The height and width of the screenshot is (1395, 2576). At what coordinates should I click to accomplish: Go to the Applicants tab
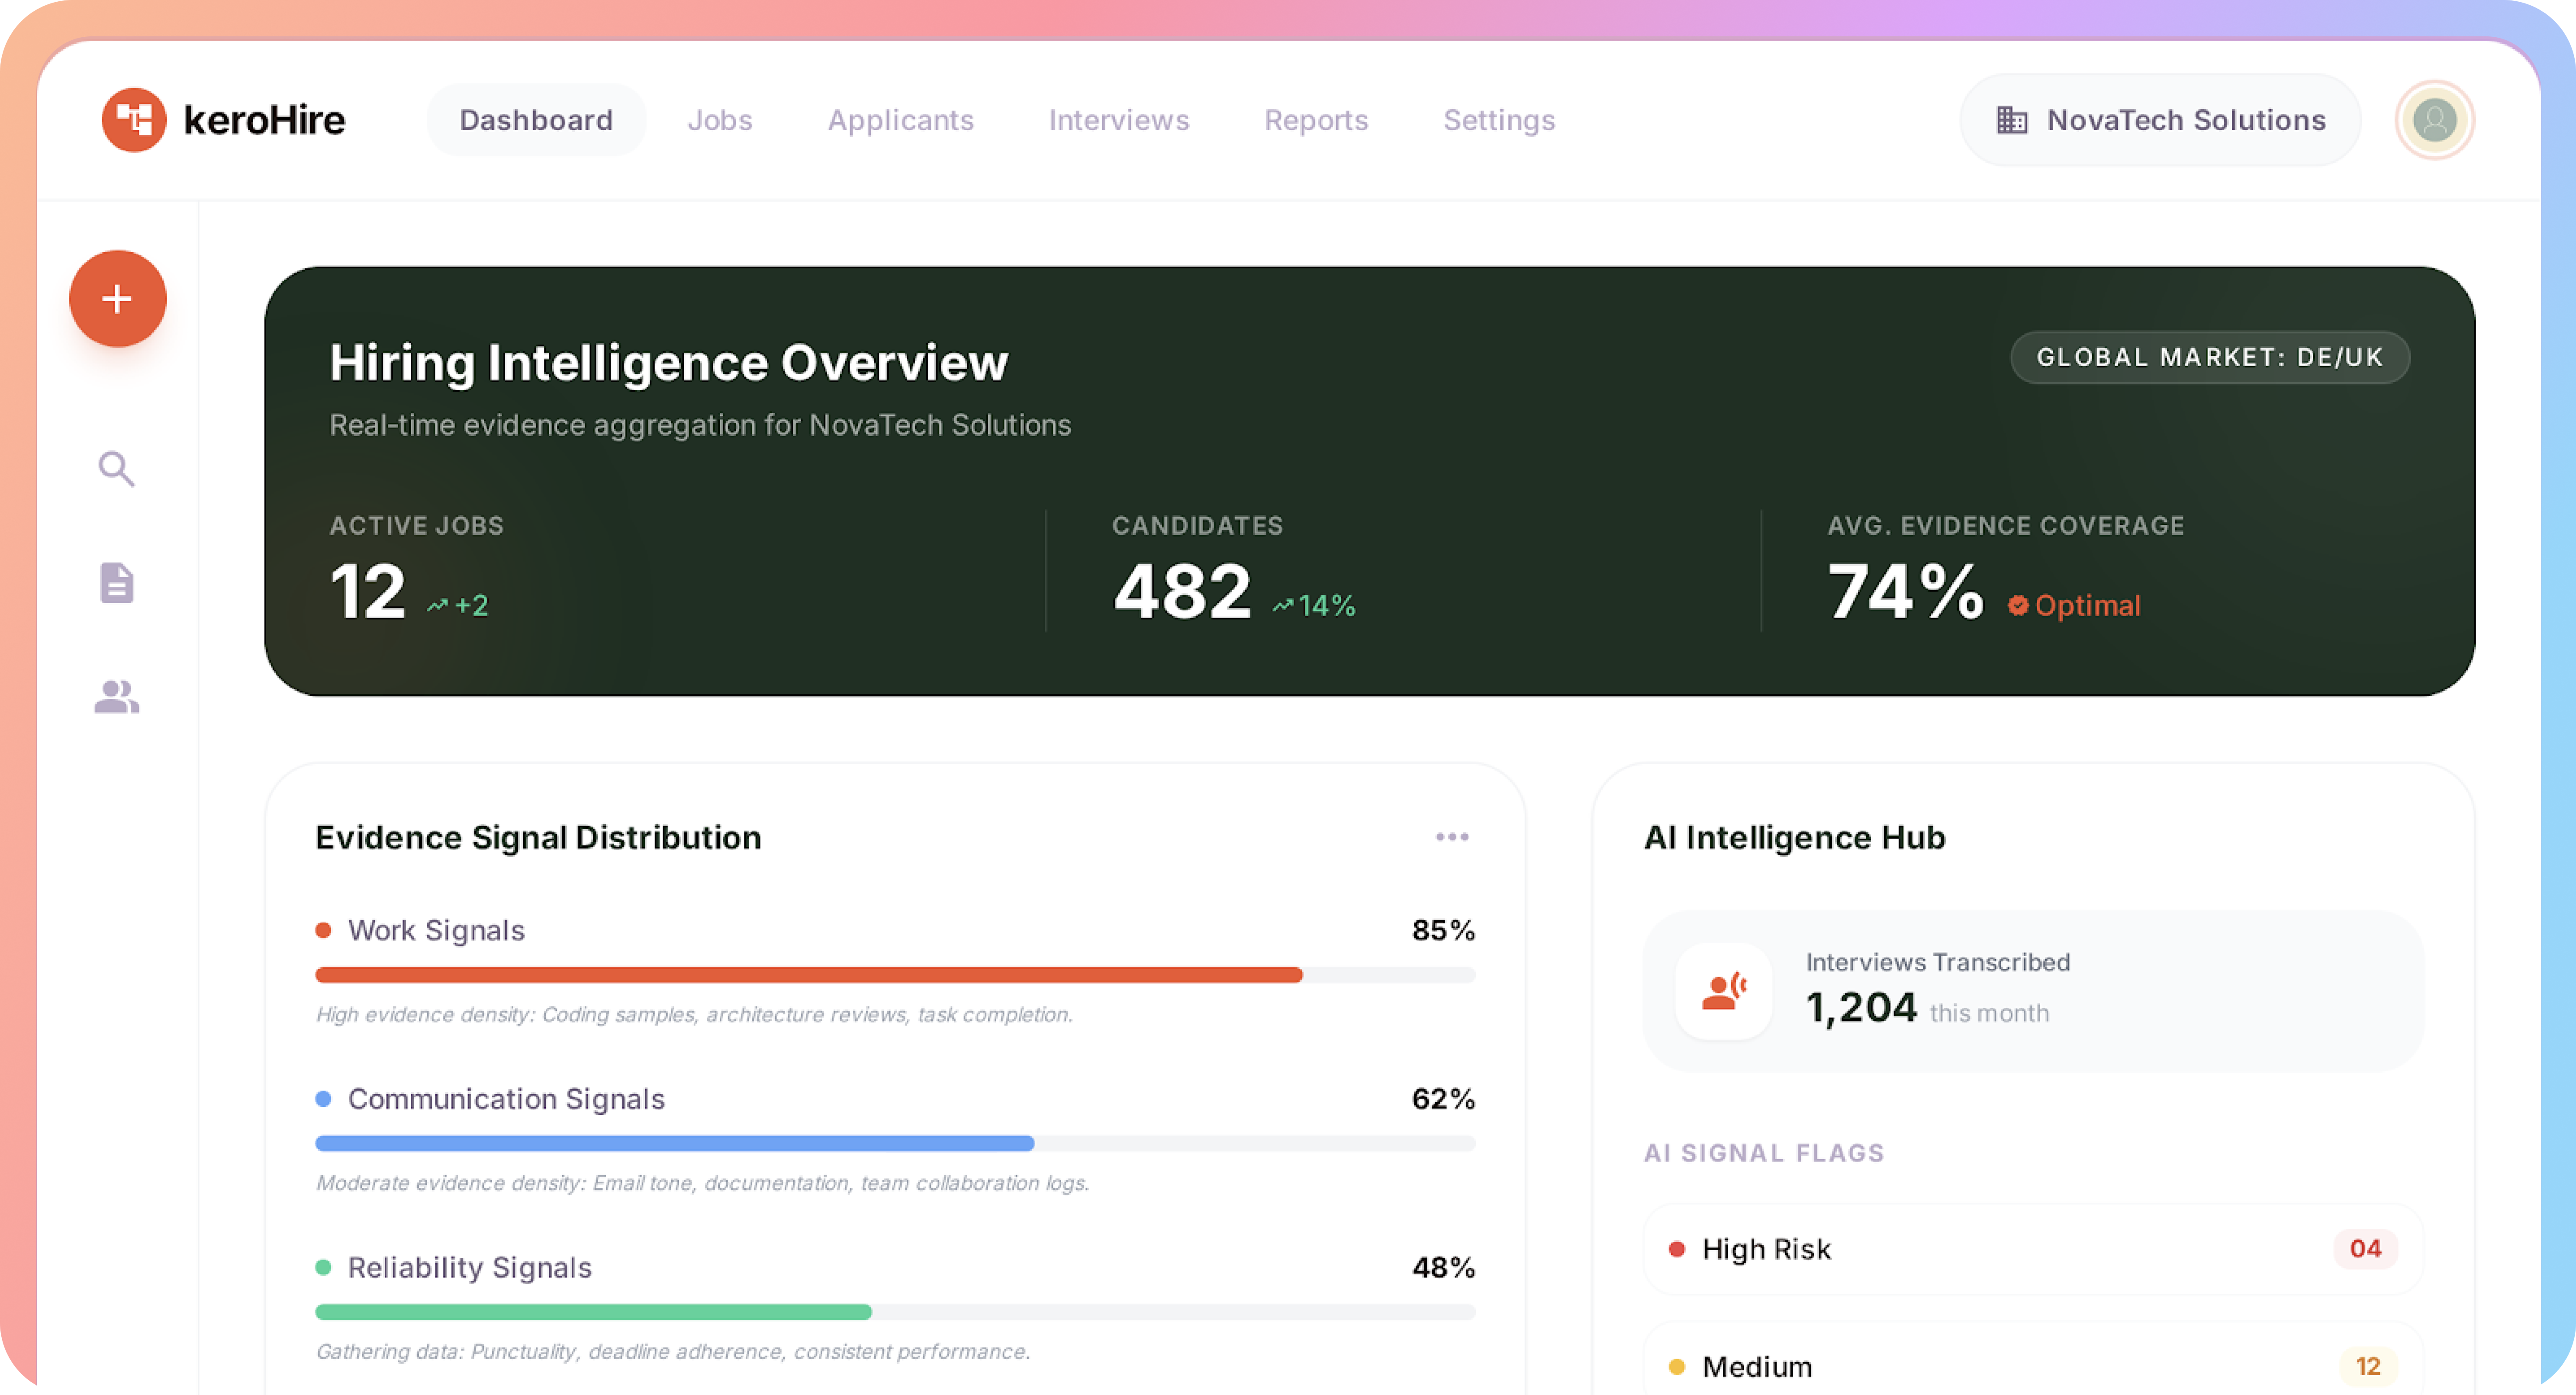click(900, 120)
